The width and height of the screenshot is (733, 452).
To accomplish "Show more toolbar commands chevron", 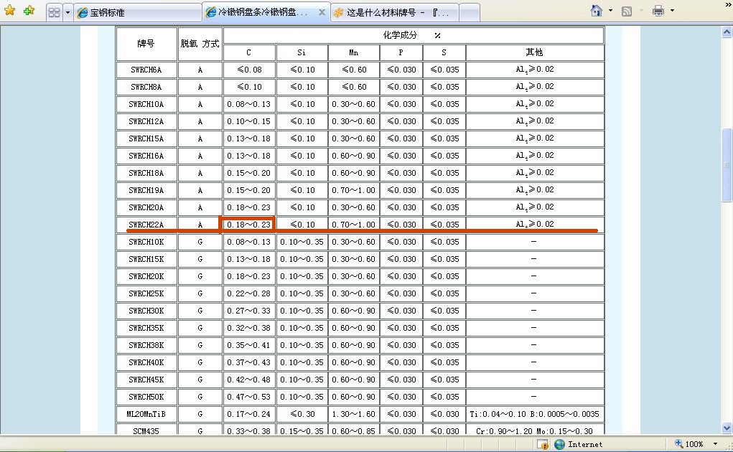I will 728,5.
